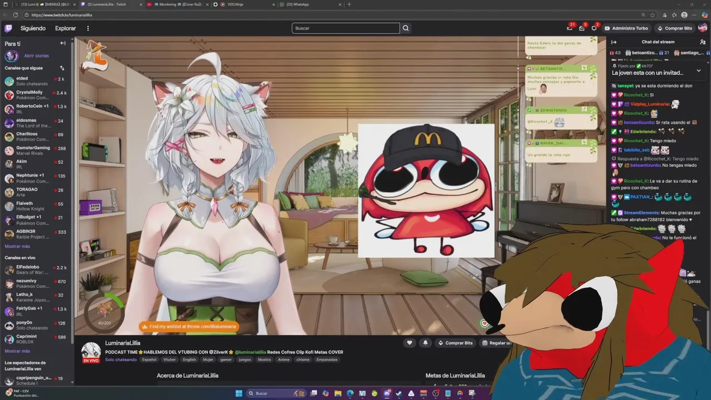The width and height of the screenshot is (711, 400).
Task: Open the top navigation three-dot menu
Action: point(88,28)
